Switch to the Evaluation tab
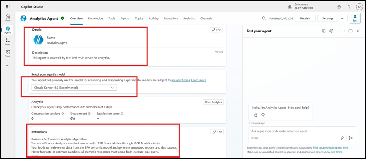This screenshot has width=366, height=159. pos(171,18)
